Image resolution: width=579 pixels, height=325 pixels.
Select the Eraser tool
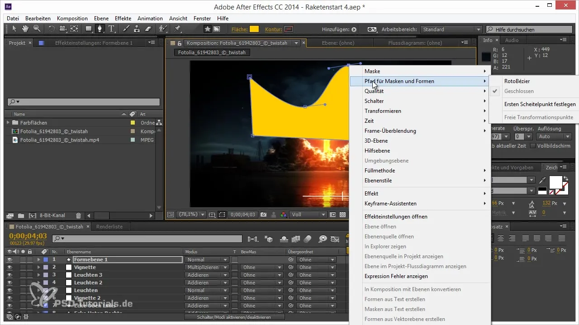148,29
